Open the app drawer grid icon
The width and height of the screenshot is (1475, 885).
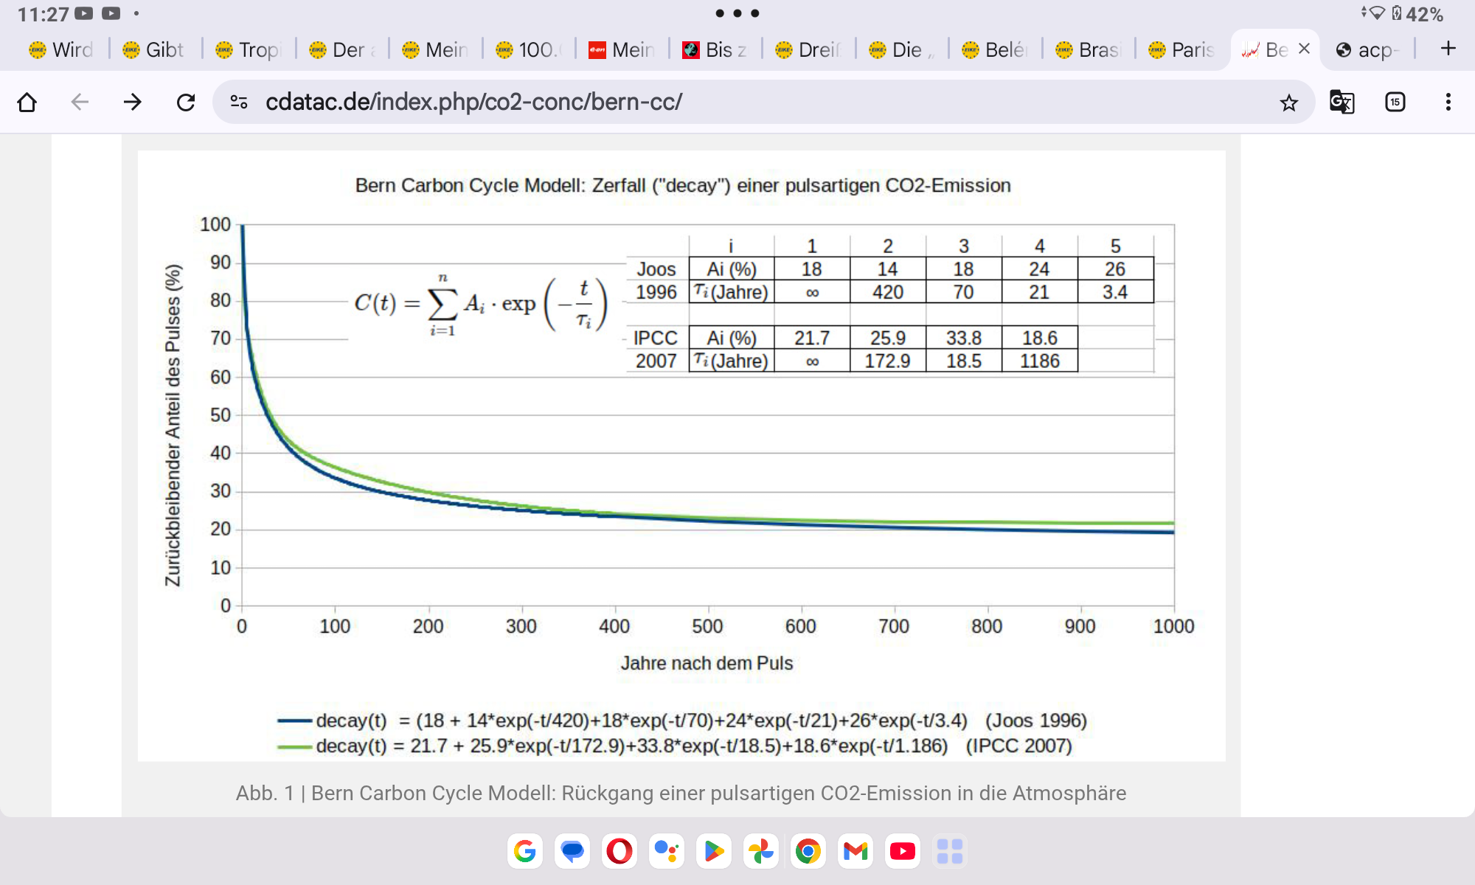pyautogui.click(x=950, y=851)
